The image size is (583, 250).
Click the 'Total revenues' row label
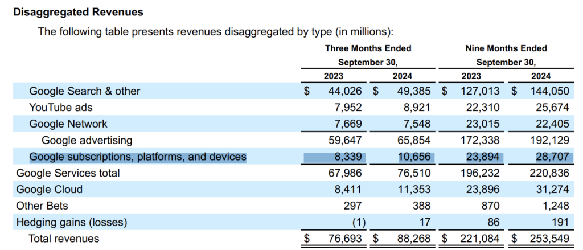(x=64, y=239)
